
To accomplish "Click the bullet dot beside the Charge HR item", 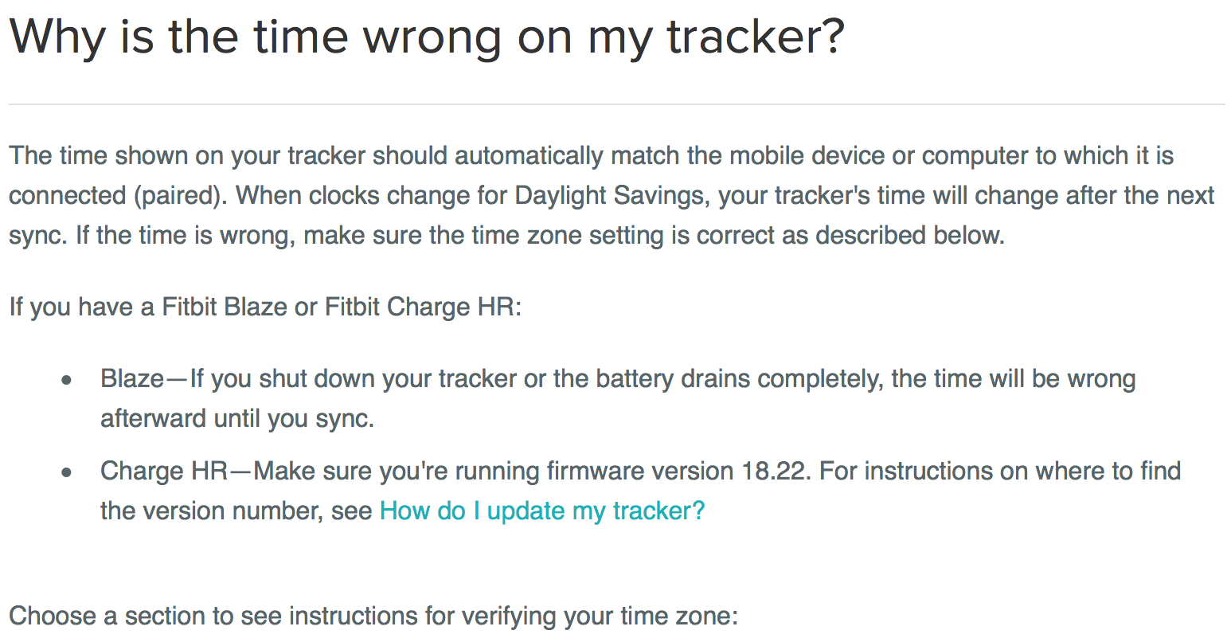I will (x=68, y=472).
